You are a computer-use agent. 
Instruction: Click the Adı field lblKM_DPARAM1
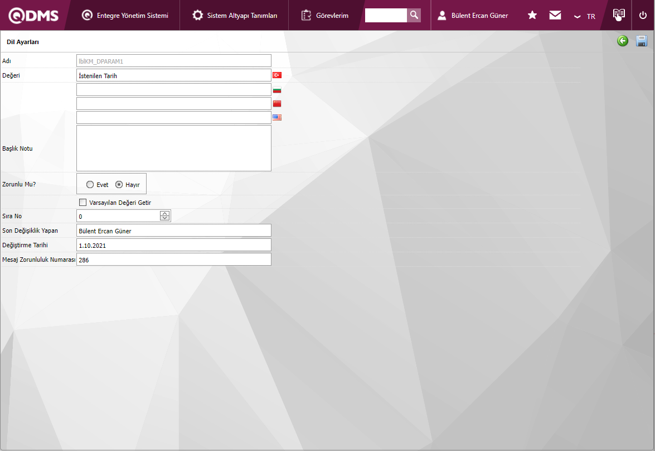pos(174,61)
